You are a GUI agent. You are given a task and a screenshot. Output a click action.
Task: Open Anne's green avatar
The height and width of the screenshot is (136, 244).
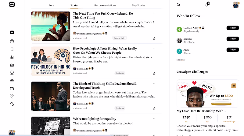(x=179, y=51)
